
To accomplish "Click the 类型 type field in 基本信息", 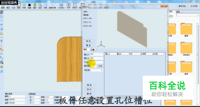I will (17, 100).
